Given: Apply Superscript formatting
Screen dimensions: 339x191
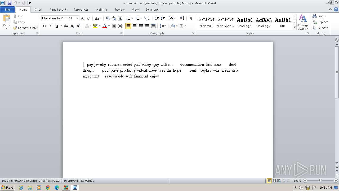Looking at the screenshot, I should [x=78, y=26].
